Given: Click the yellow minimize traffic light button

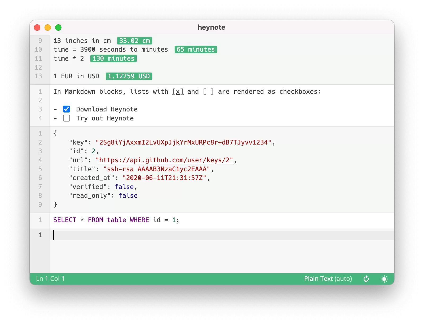Looking at the screenshot, I should 47,27.
